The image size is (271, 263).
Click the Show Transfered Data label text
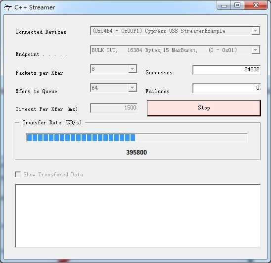53,174
